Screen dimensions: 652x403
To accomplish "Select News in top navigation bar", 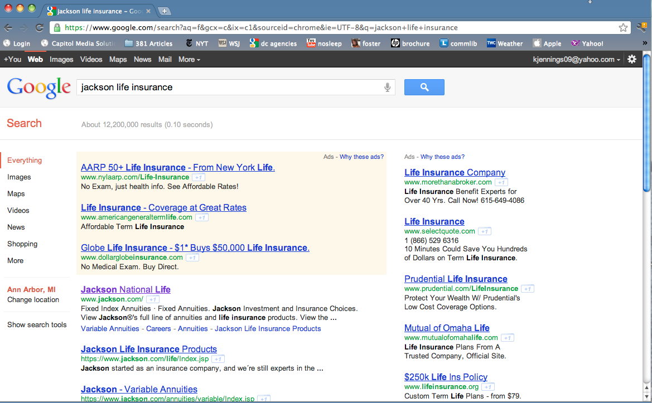I will point(143,60).
